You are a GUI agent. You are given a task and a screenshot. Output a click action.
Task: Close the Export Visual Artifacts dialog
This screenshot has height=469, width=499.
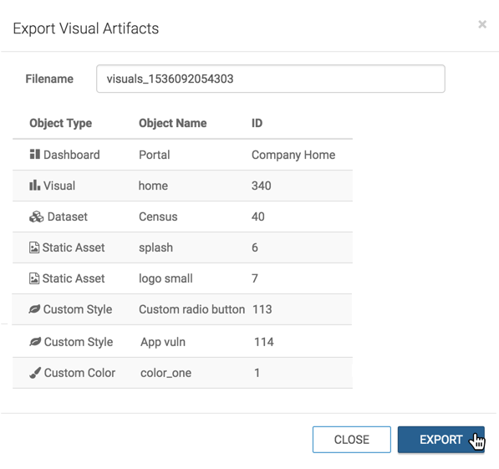482,24
